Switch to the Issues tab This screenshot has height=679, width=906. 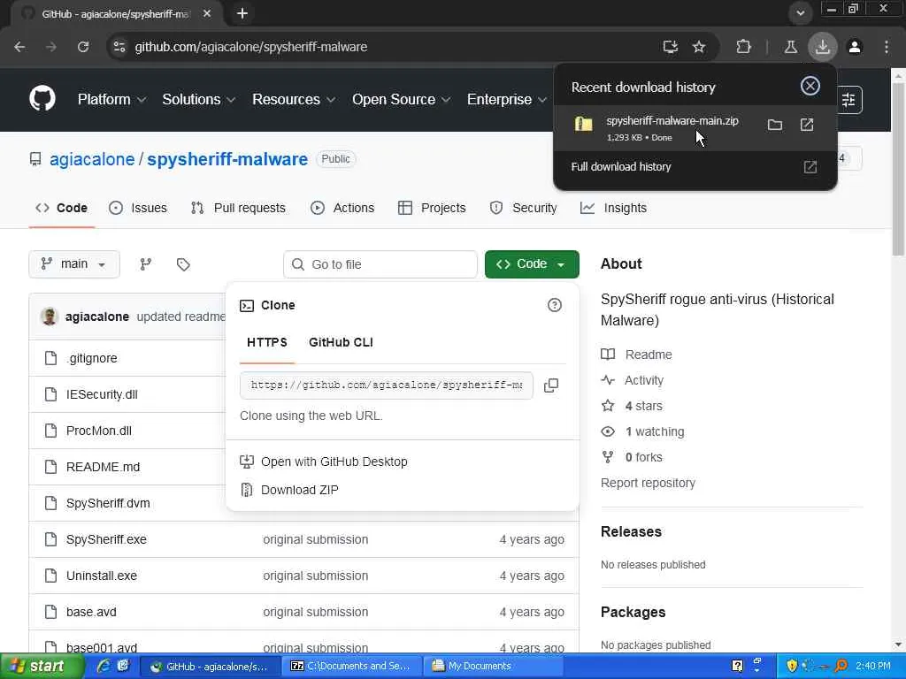click(138, 208)
